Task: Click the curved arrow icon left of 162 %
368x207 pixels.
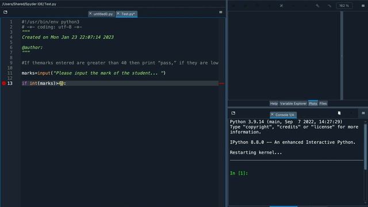Action: pyautogui.click(x=329, y=6)
